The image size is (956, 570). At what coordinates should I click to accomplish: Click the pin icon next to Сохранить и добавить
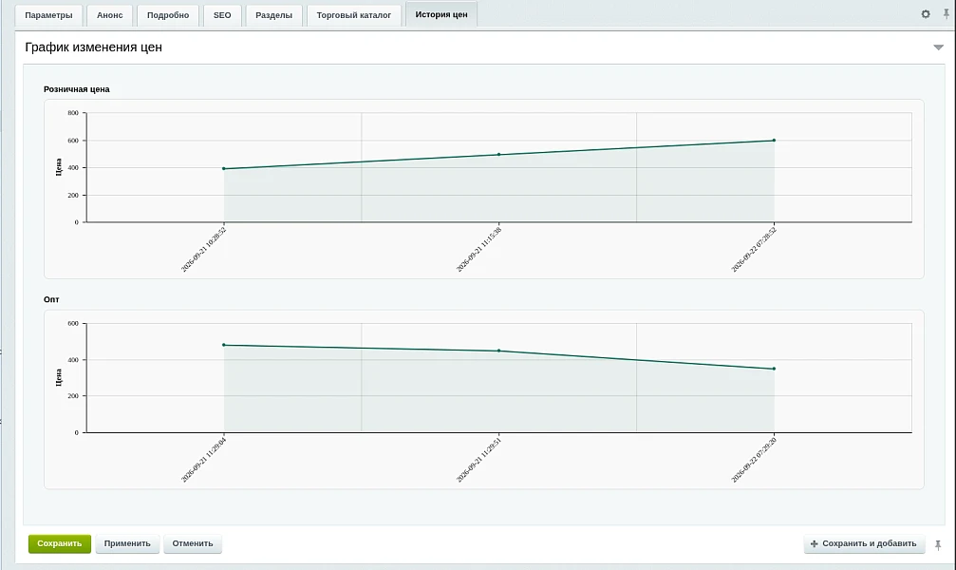point(938,544)
